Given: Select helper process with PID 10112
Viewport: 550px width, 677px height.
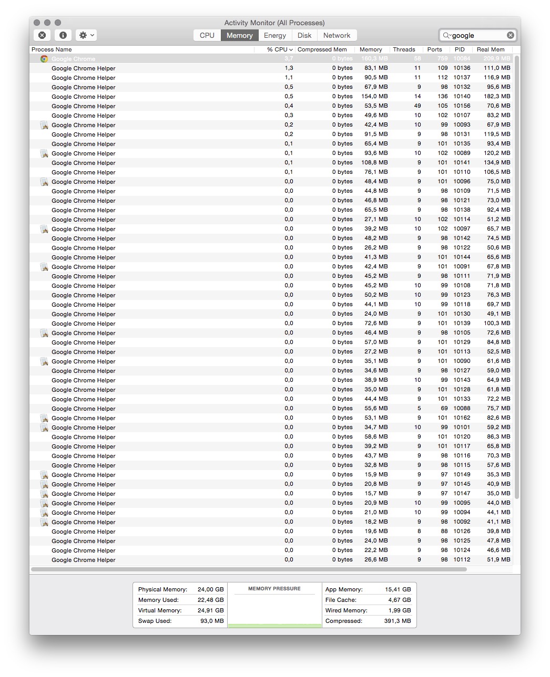Looking at the screenshot, I should (x=271, y=560).
